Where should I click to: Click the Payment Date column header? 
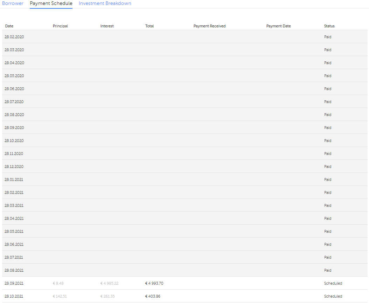click(278, 26)
